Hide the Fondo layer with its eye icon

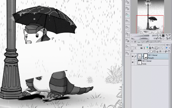pyautogui.click(x=133, y=62)
